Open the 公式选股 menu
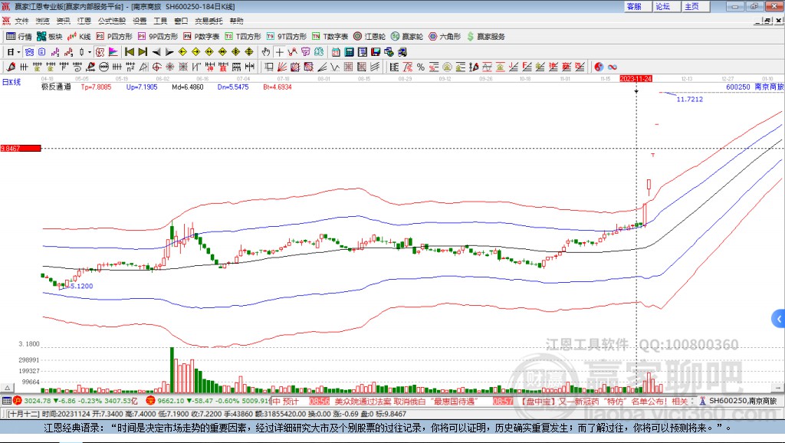The image size is (785, 443). tap(110, 21)
